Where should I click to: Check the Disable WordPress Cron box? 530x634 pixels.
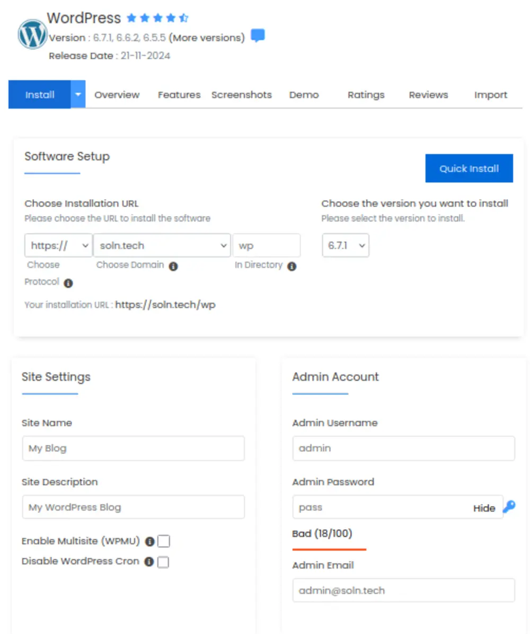point(164,561)
